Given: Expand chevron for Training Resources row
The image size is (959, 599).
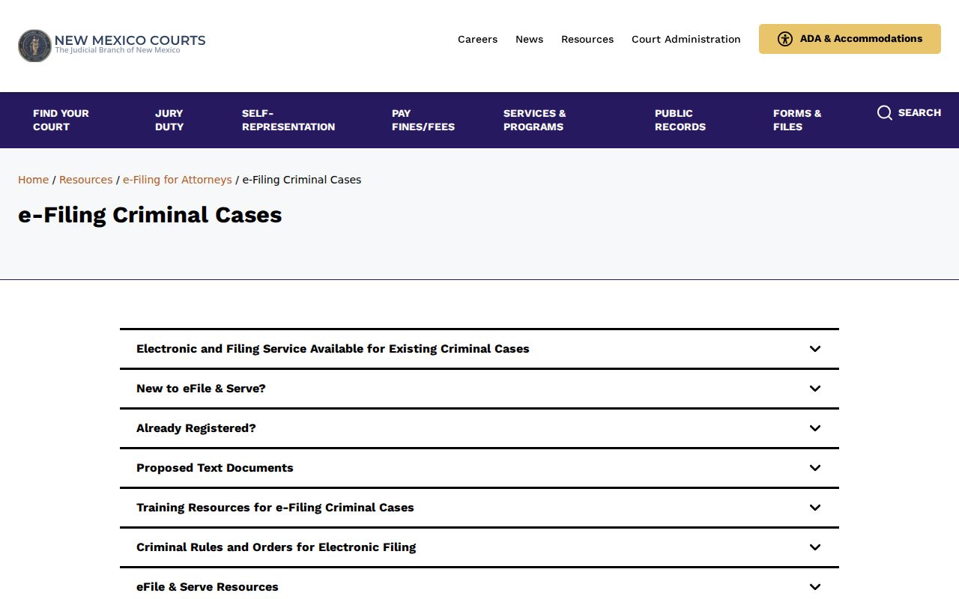Looking at the screenshot, I should (x=815, y=508).
